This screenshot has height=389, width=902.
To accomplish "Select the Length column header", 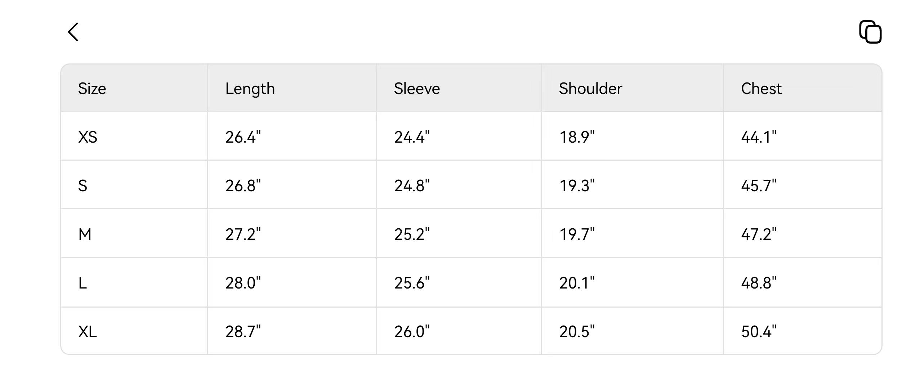I will pyautogui.click(x=250, y=89).
